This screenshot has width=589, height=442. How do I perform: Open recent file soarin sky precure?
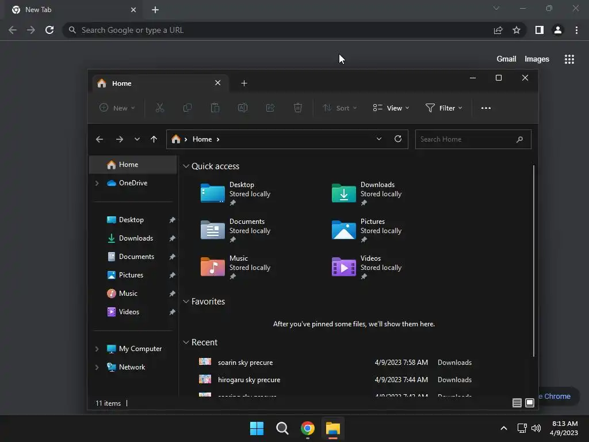(x=335, y=363)
